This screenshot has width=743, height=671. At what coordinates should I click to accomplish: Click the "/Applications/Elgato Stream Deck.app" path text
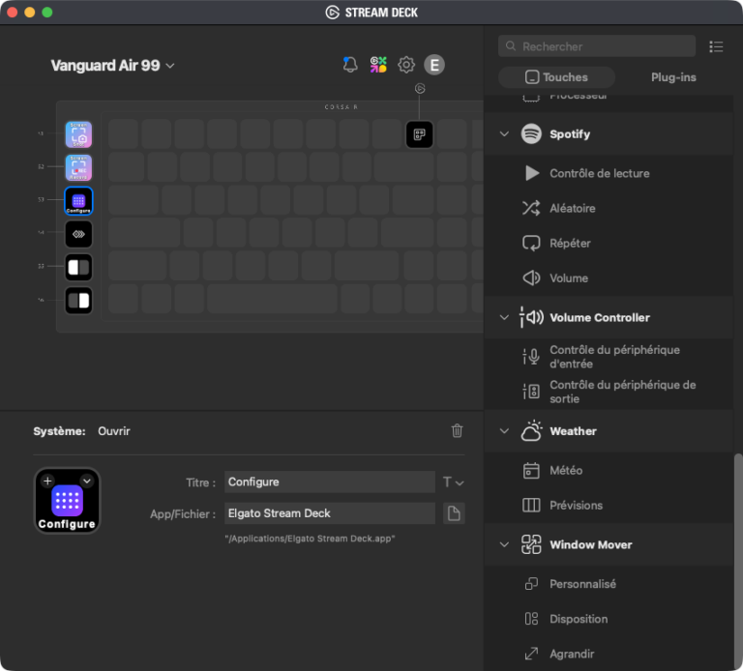coord(310,539)
